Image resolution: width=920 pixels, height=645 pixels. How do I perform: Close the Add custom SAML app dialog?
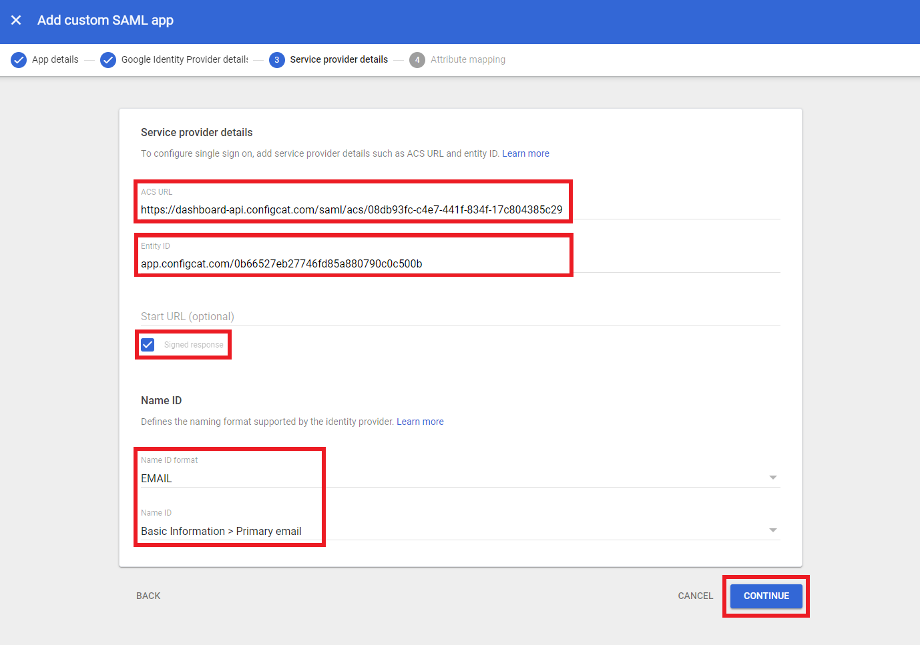16,20
